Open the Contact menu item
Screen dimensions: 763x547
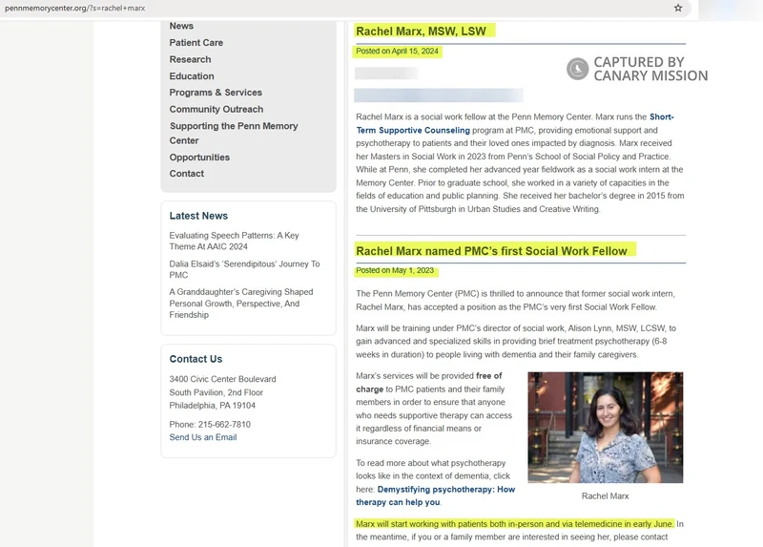(187, 174)
